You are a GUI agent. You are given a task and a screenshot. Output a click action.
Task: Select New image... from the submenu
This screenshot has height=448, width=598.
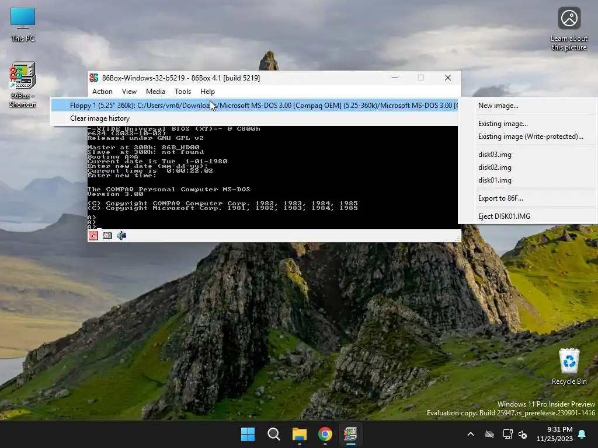tap(527, 106)
